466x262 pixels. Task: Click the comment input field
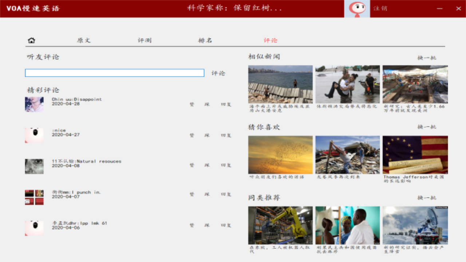point(114,73)
